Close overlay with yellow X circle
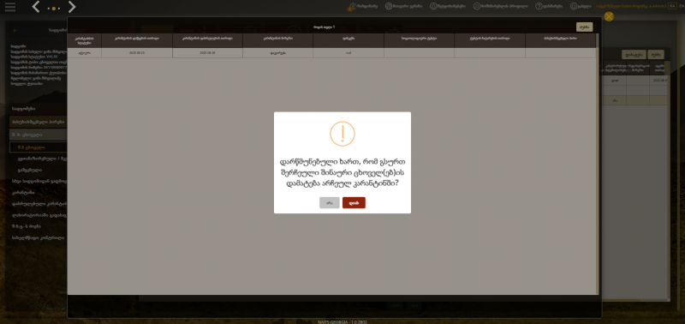Screen dimensions: 685x324 click(x=609, y=16)
